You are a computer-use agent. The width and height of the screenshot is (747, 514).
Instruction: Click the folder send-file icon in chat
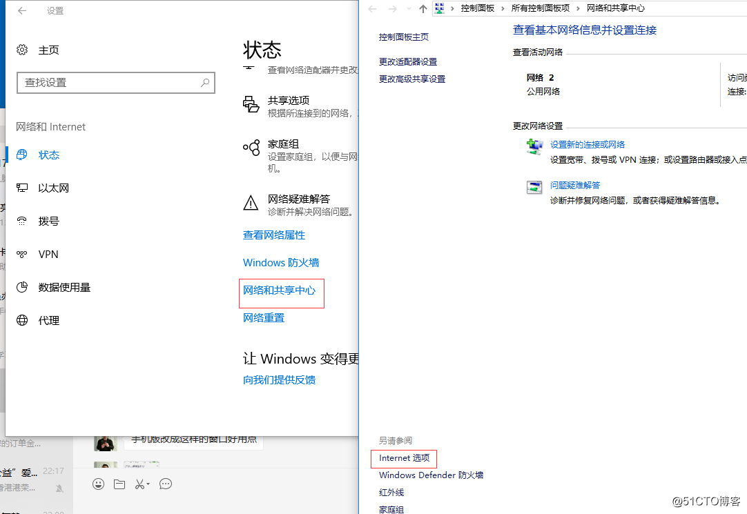click(x=119, y=484)
